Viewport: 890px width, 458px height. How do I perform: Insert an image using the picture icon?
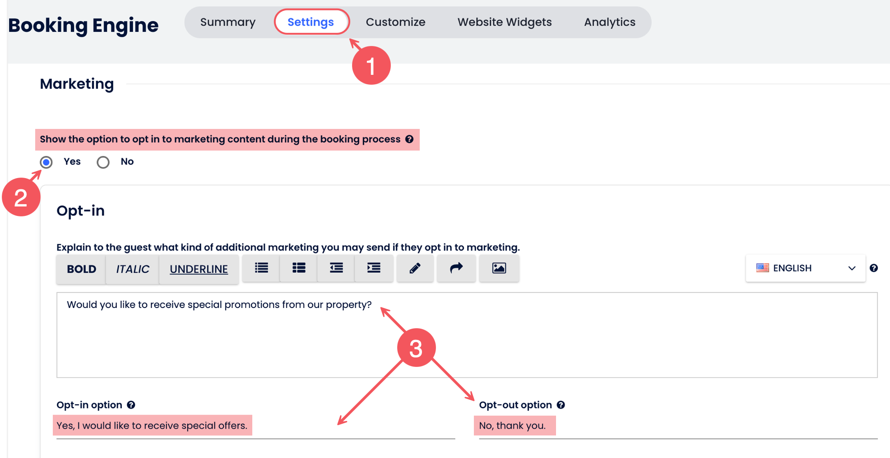point(499,268)
